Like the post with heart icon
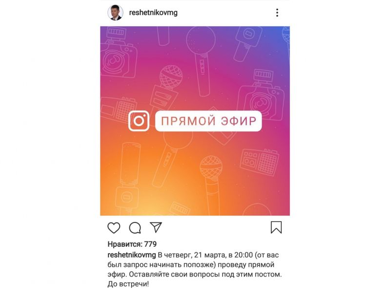Viewport: 390px width, 292px height. [114, 227]
